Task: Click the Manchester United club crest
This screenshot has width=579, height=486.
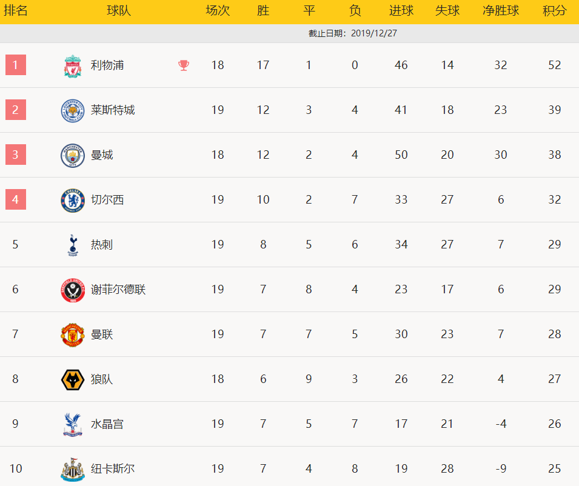Action: [73, 335]
